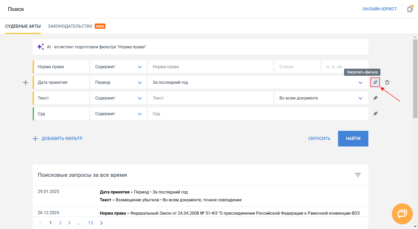Click the NEW badge next to Законодательство
Viewport: 418px width, 229px height.
(100, 26)
